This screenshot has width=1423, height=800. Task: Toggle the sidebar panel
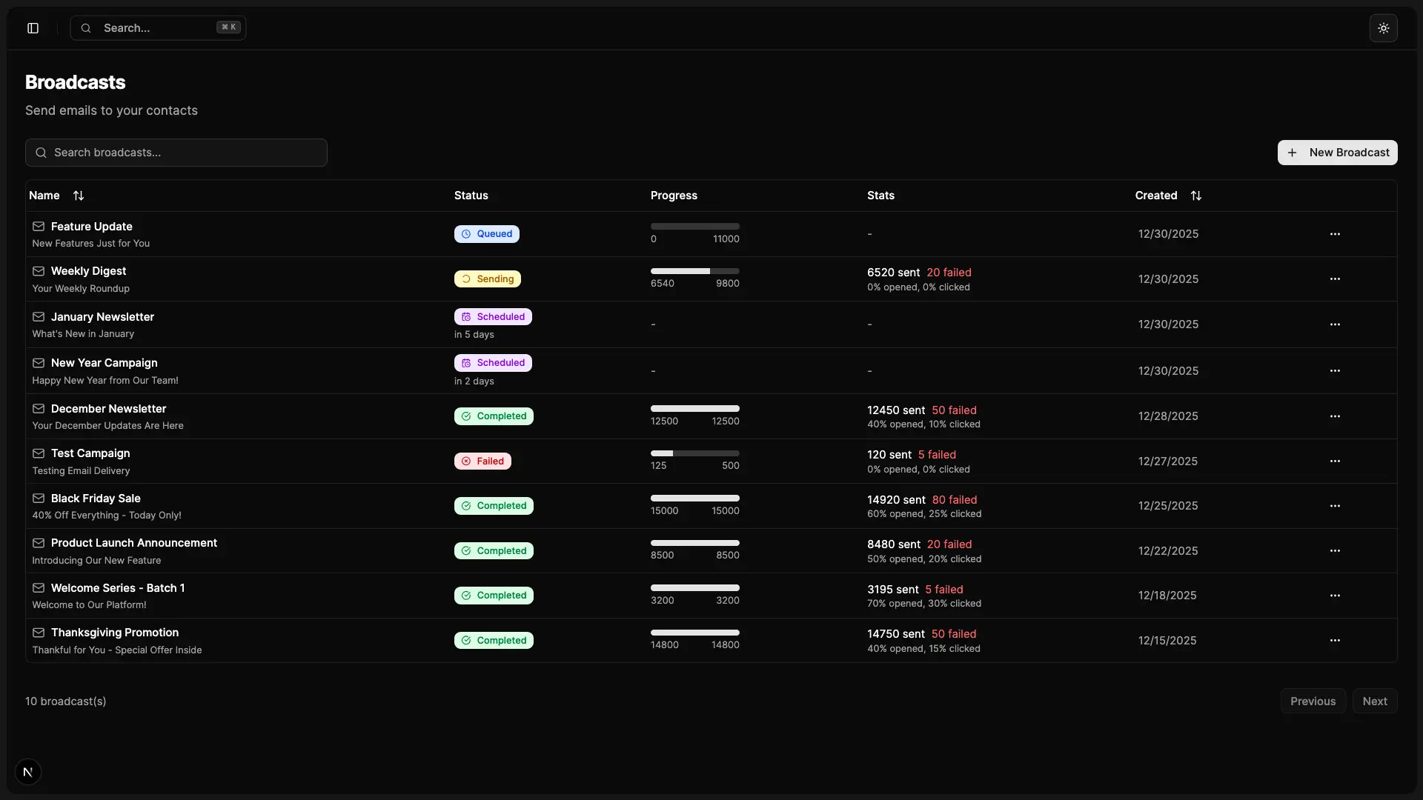click(x=32, y=27)
